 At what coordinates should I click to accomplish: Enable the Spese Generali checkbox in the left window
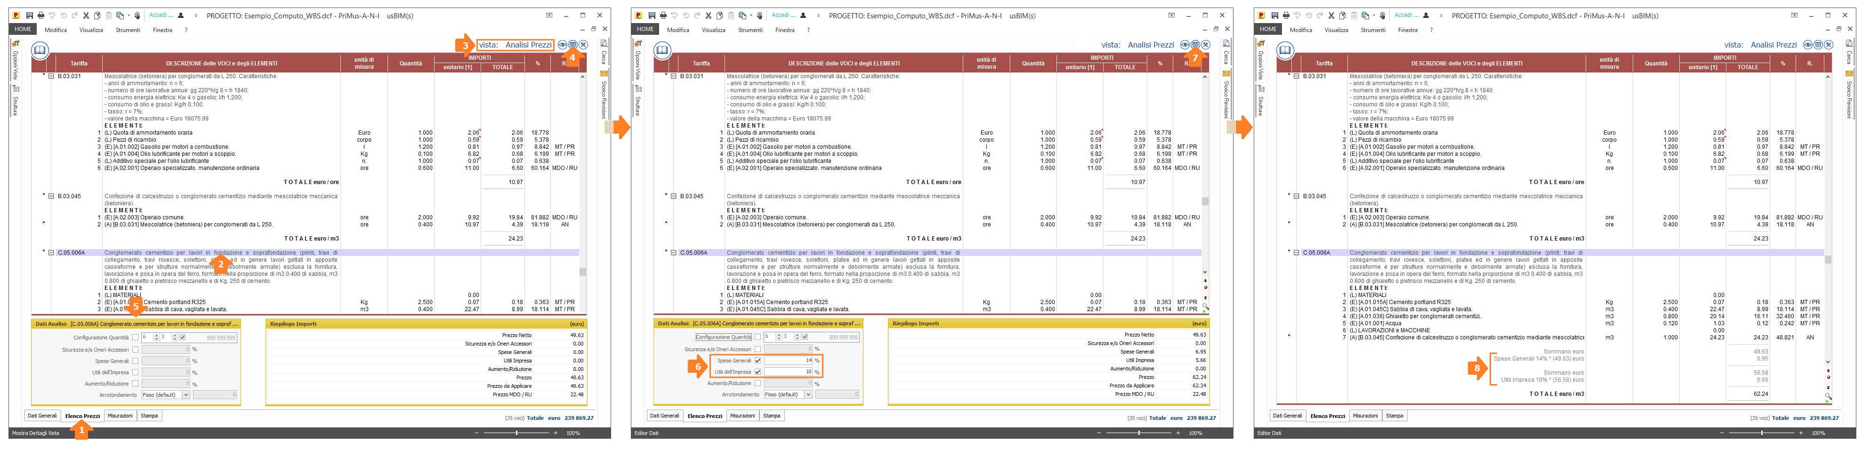(x=135, y=361)
